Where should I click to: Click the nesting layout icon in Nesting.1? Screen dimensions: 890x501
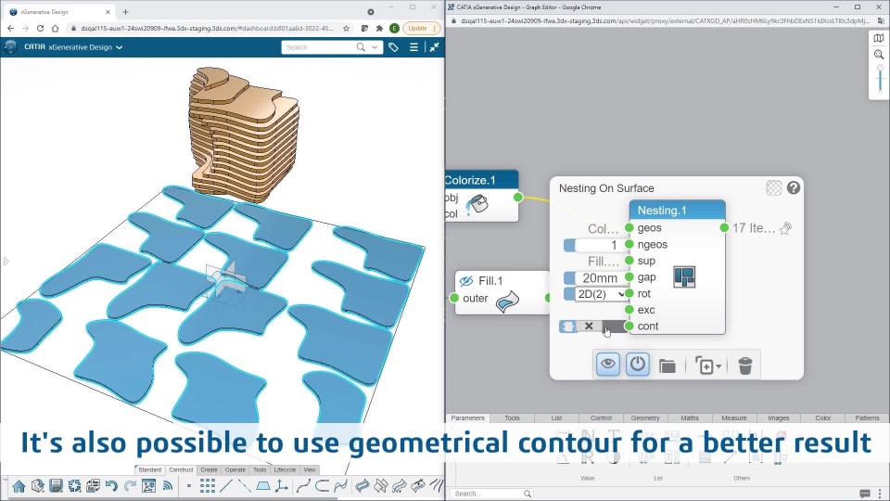(x=684, y=277)
